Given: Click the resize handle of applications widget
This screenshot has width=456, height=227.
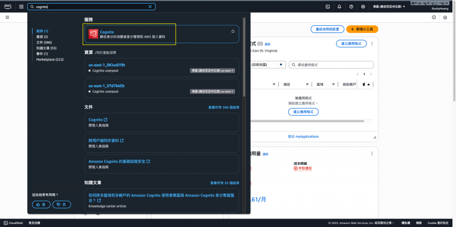Looking at the screenshot, I should (375, 137).
